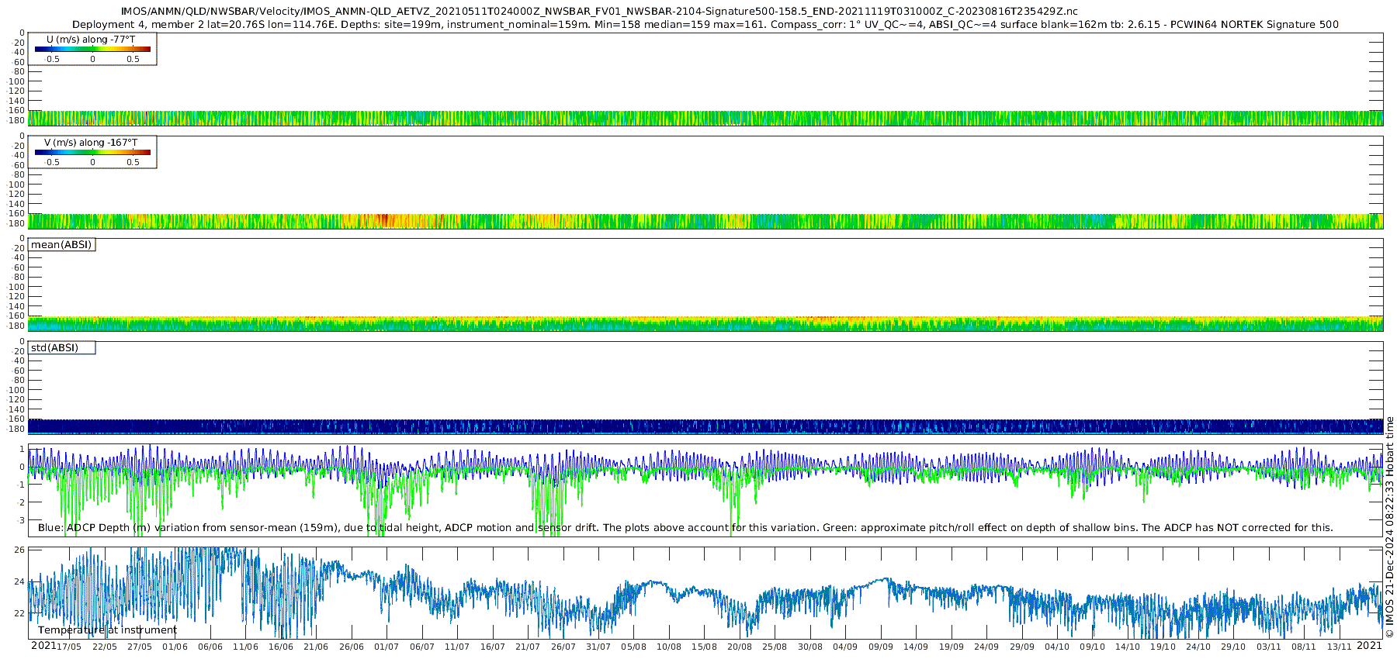Screen dimensions: 1397x659
Task: Click the 01/07 date tick label
Action: [387, 647]
